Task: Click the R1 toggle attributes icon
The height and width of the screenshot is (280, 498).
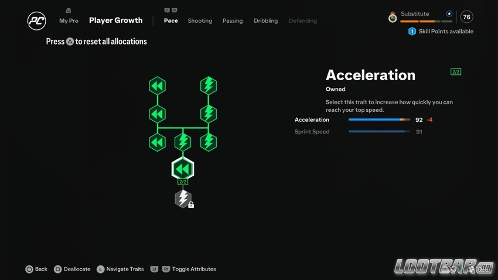Action: click(166, 269)
